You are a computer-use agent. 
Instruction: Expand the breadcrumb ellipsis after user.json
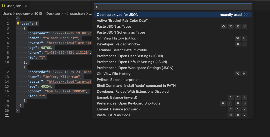90,13
